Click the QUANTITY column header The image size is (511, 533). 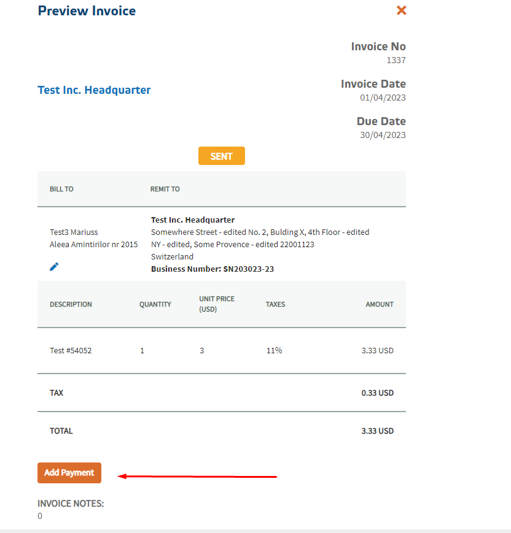[155, 304]
